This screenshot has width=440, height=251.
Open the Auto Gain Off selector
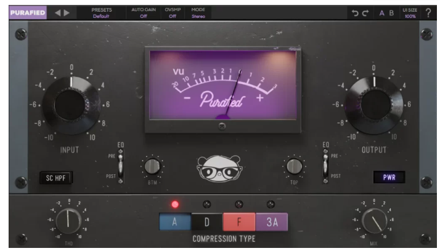(x=144, y=13)
